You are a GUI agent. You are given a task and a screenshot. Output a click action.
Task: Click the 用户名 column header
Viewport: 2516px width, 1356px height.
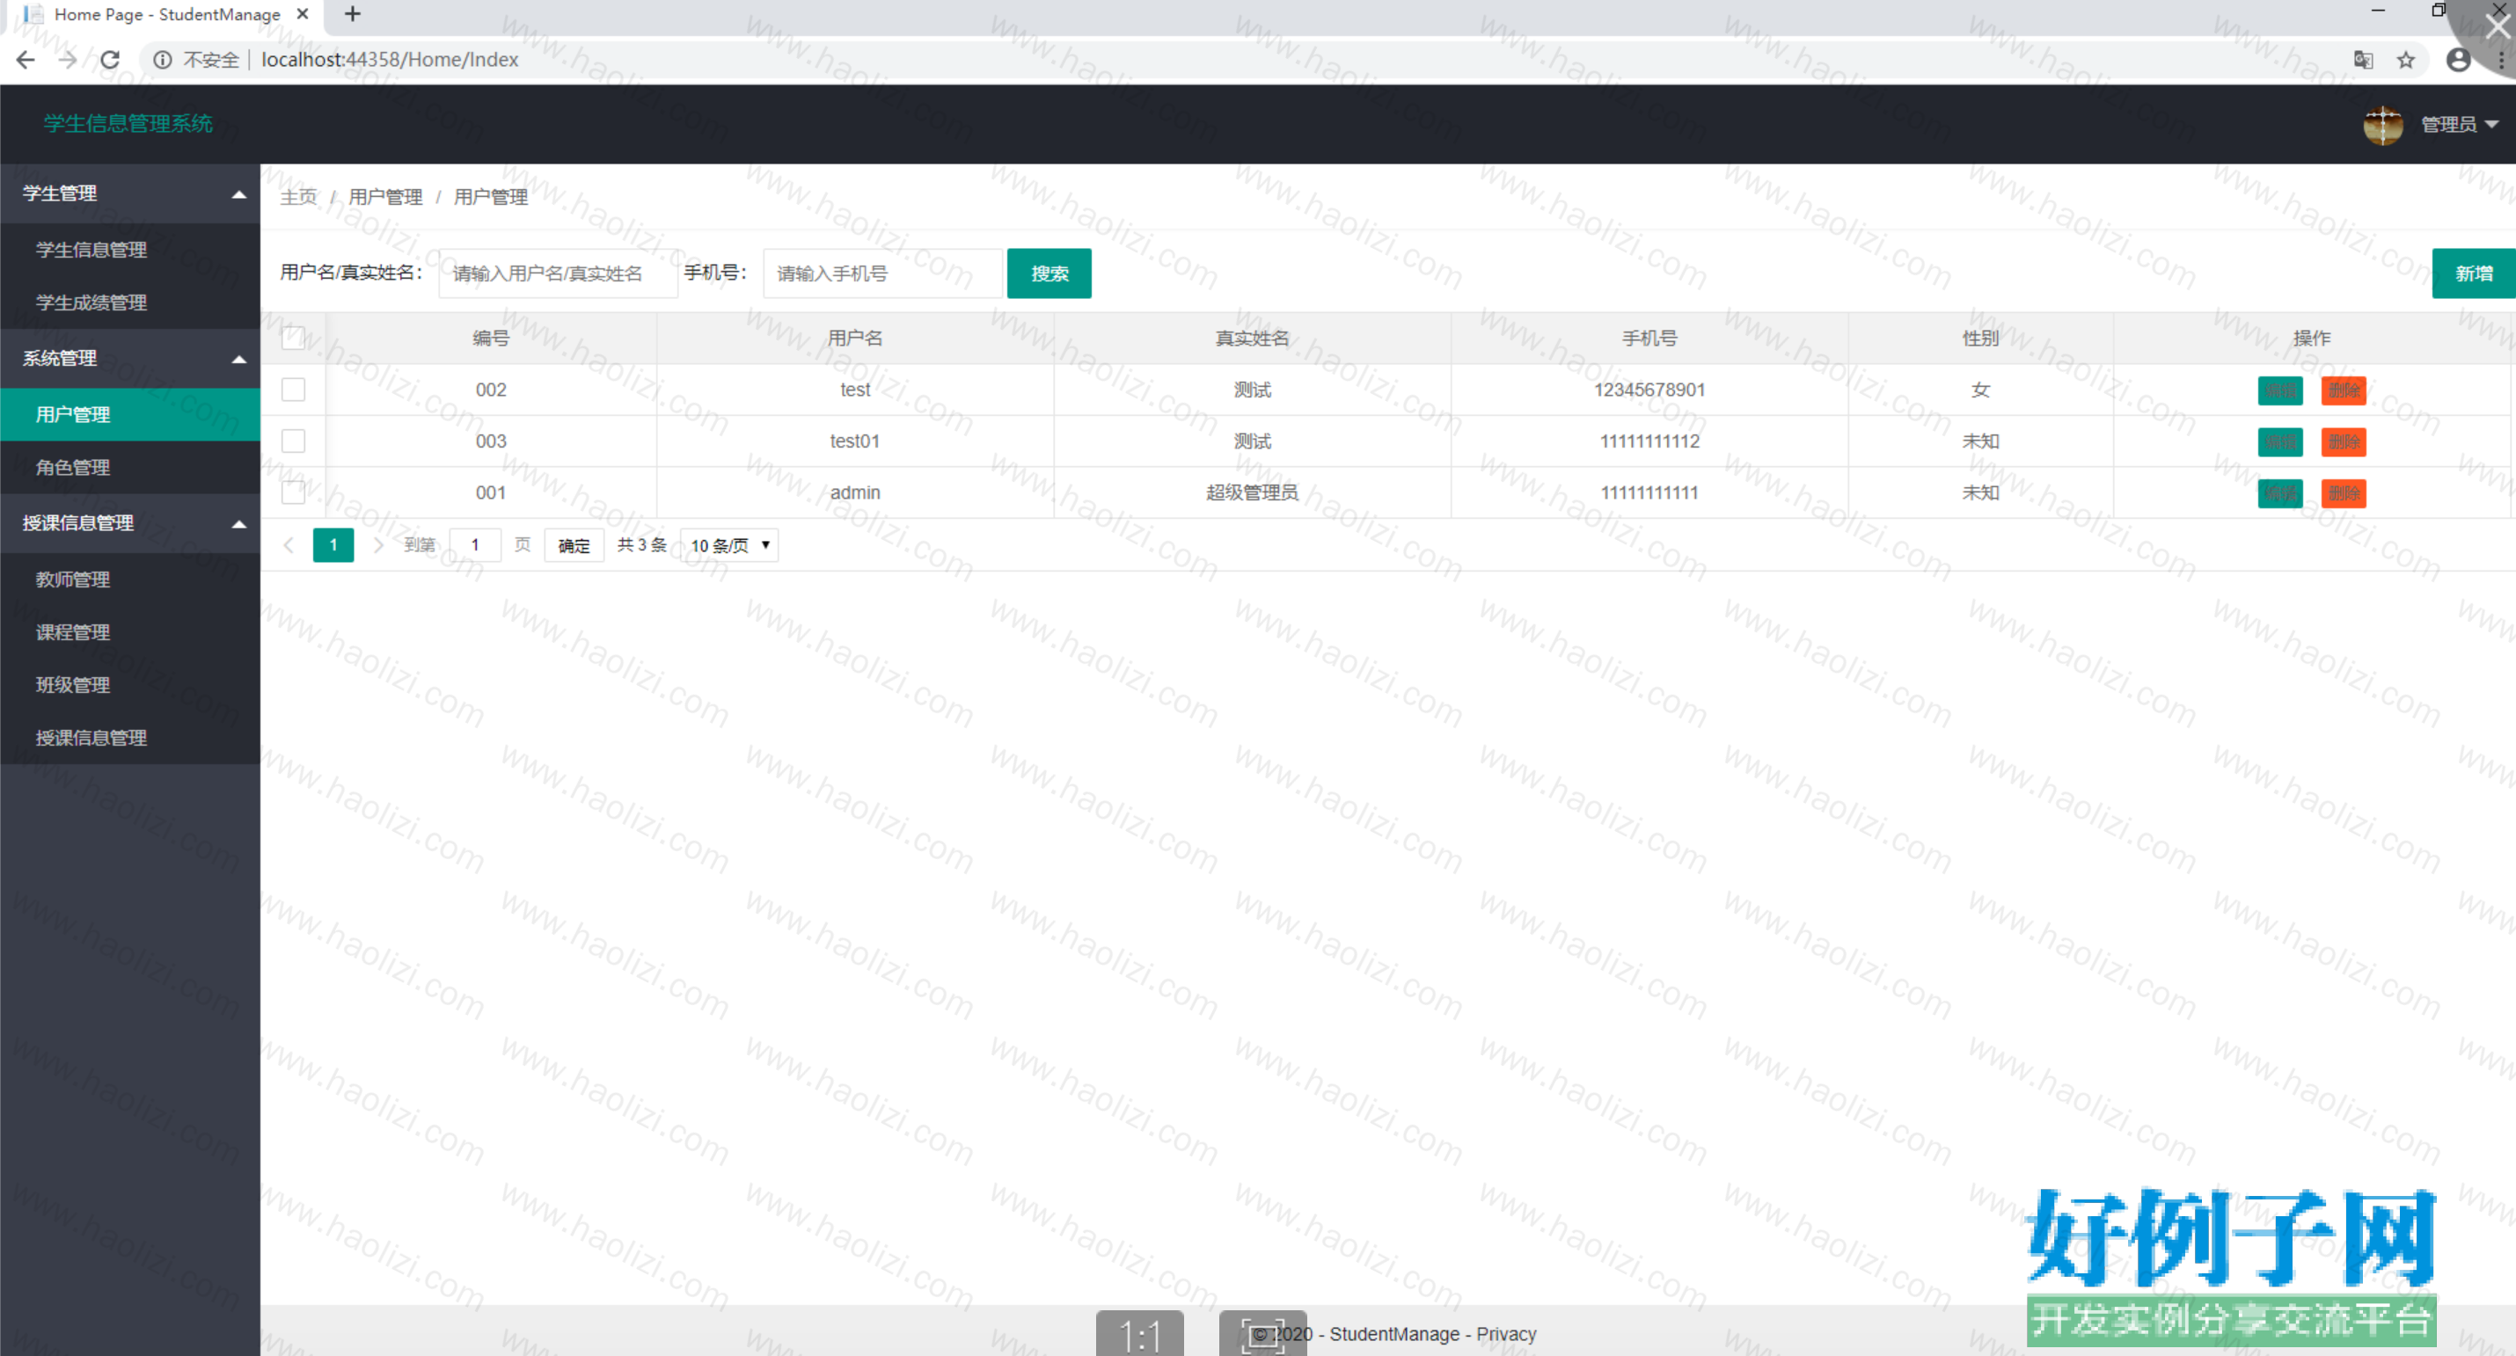(854, 338)
